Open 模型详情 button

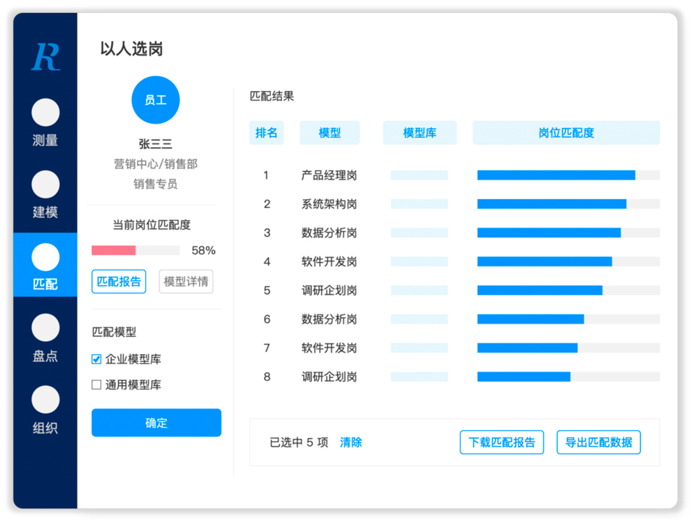186,282
